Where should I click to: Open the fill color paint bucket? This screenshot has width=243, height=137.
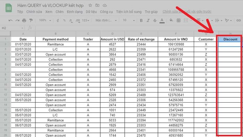point(171,20)
